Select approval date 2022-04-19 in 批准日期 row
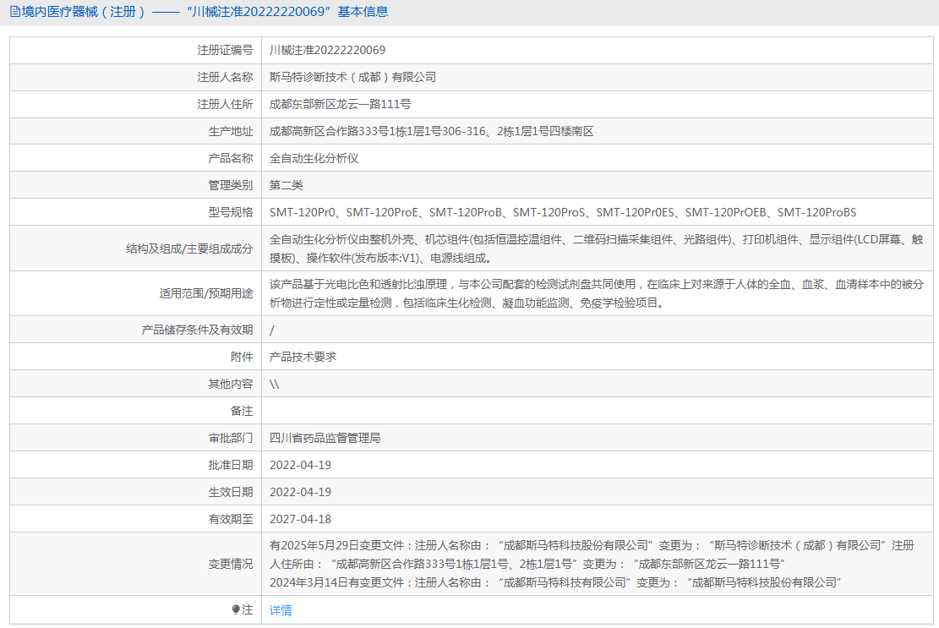939x628 pixels. [300, 465]
